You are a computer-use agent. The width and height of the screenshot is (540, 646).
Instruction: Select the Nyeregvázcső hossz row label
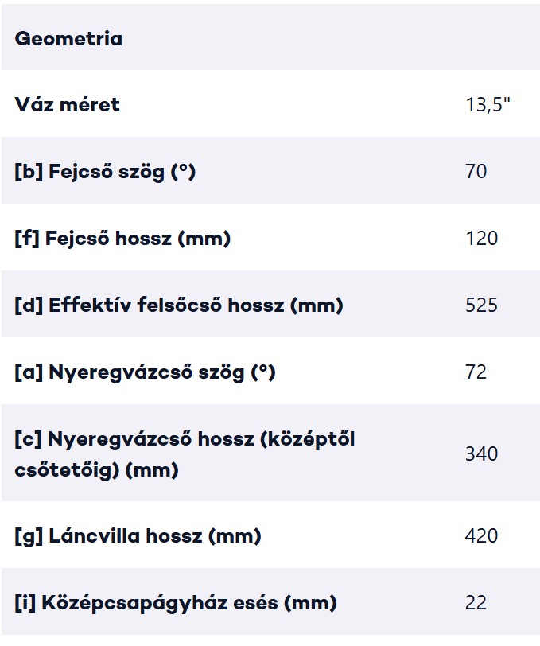(x=185, y=454)
